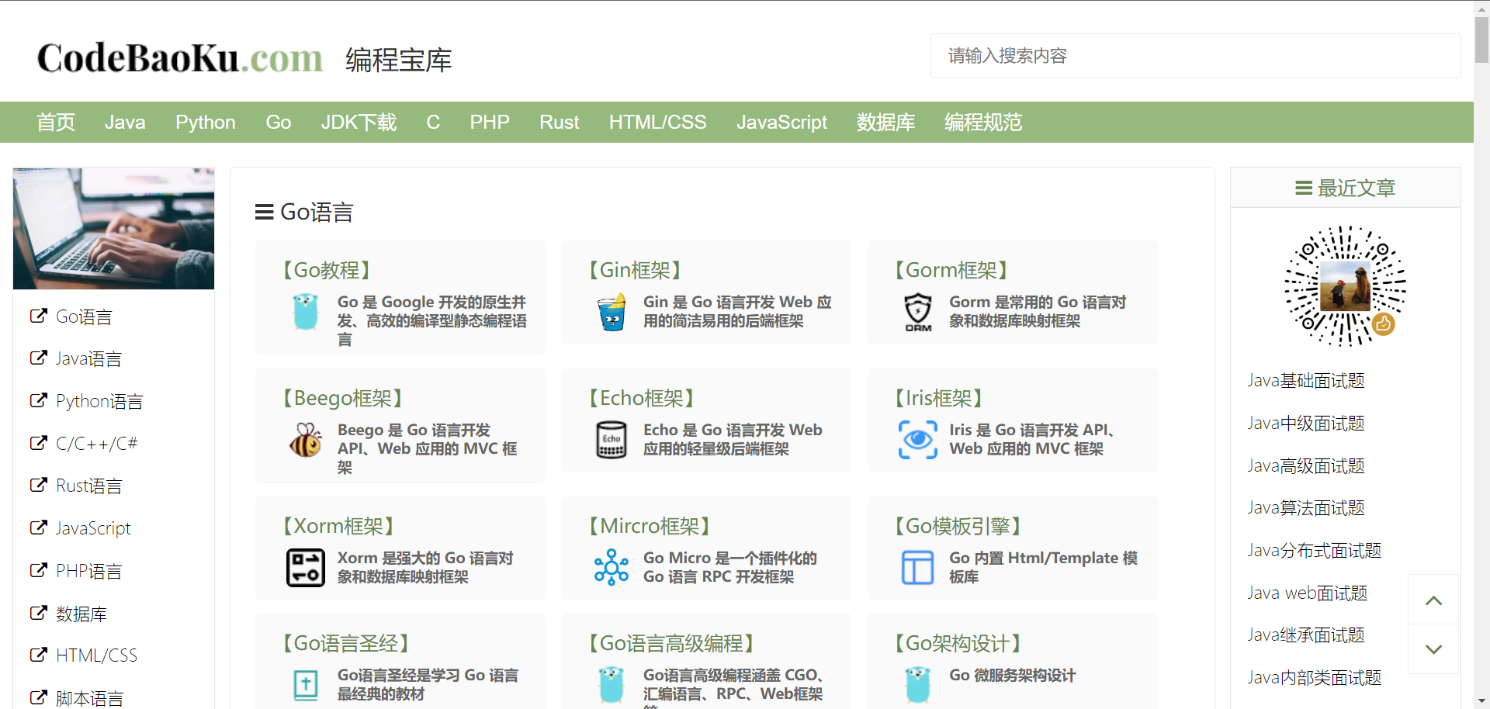Click the Echo framework icon
The height and width of the screenshot is (709, 1490).
click(x=612, y=440)
